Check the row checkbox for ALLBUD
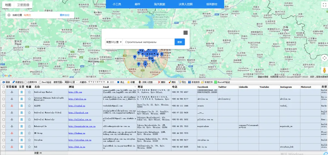328x155 pixels. point(4,106)
